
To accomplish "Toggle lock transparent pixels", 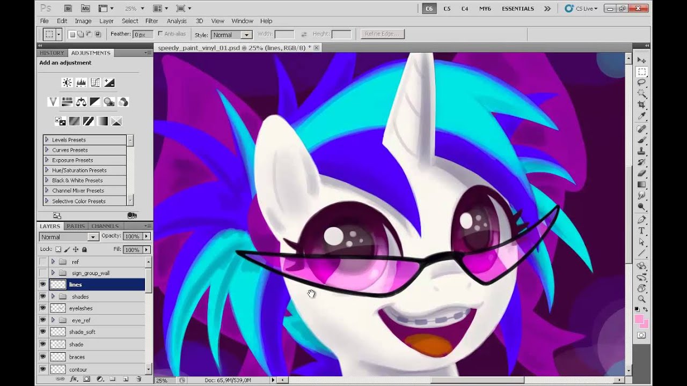I will (x=59, y=249).
